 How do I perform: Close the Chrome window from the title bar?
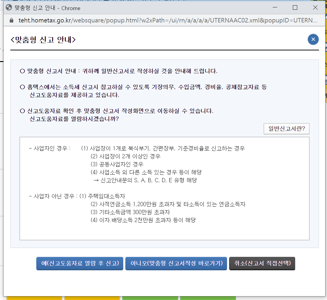pyautogui.click(x=315, y=8)
